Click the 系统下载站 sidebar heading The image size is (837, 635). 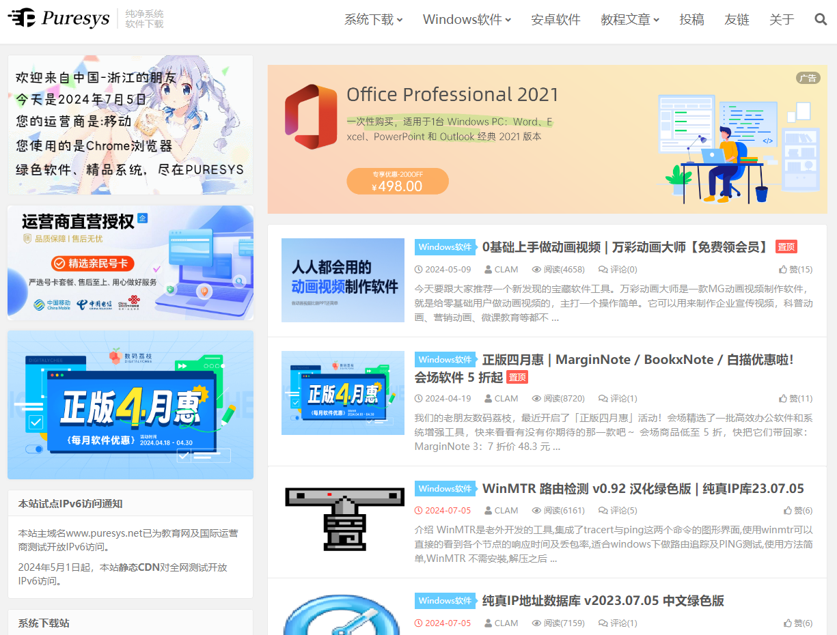44,623
